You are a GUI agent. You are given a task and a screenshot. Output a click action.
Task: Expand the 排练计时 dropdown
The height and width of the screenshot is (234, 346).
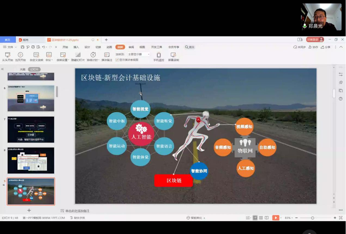98,60
